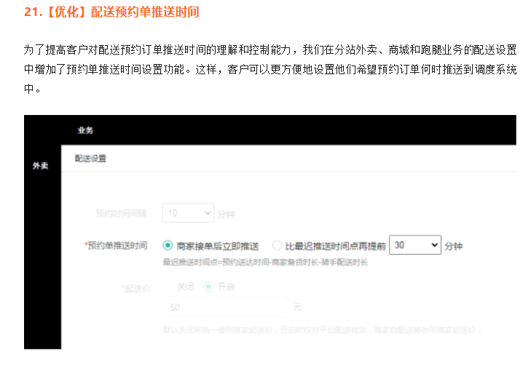Open the 30 分钟 advance-time dropdown
The image size is (531, 369).
(415, 245)
